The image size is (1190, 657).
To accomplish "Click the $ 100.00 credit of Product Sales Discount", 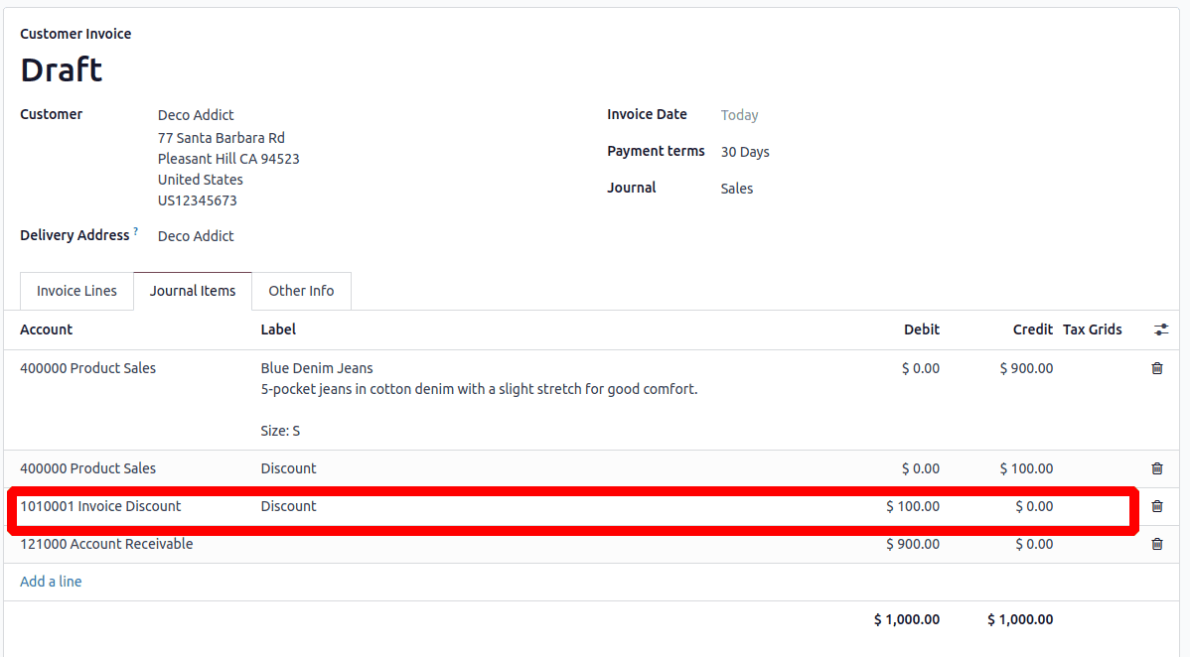I will (x=1026, y=468).
